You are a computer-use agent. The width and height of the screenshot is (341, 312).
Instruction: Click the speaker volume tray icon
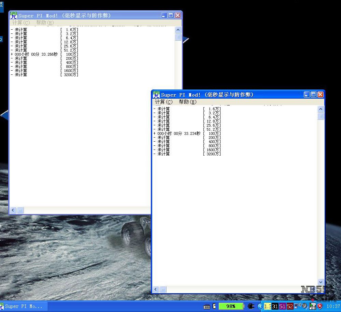click(305, 306)
